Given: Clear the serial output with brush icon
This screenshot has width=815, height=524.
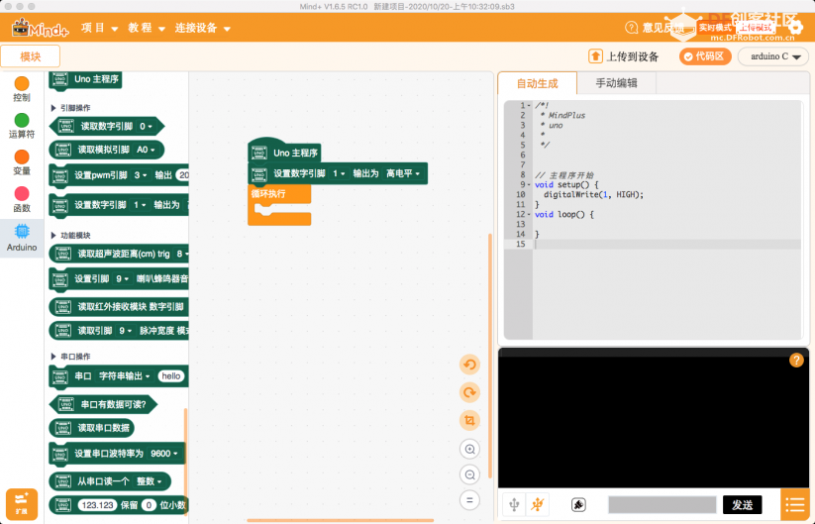Looking at the screenshot, I should (x=578, y=504).
